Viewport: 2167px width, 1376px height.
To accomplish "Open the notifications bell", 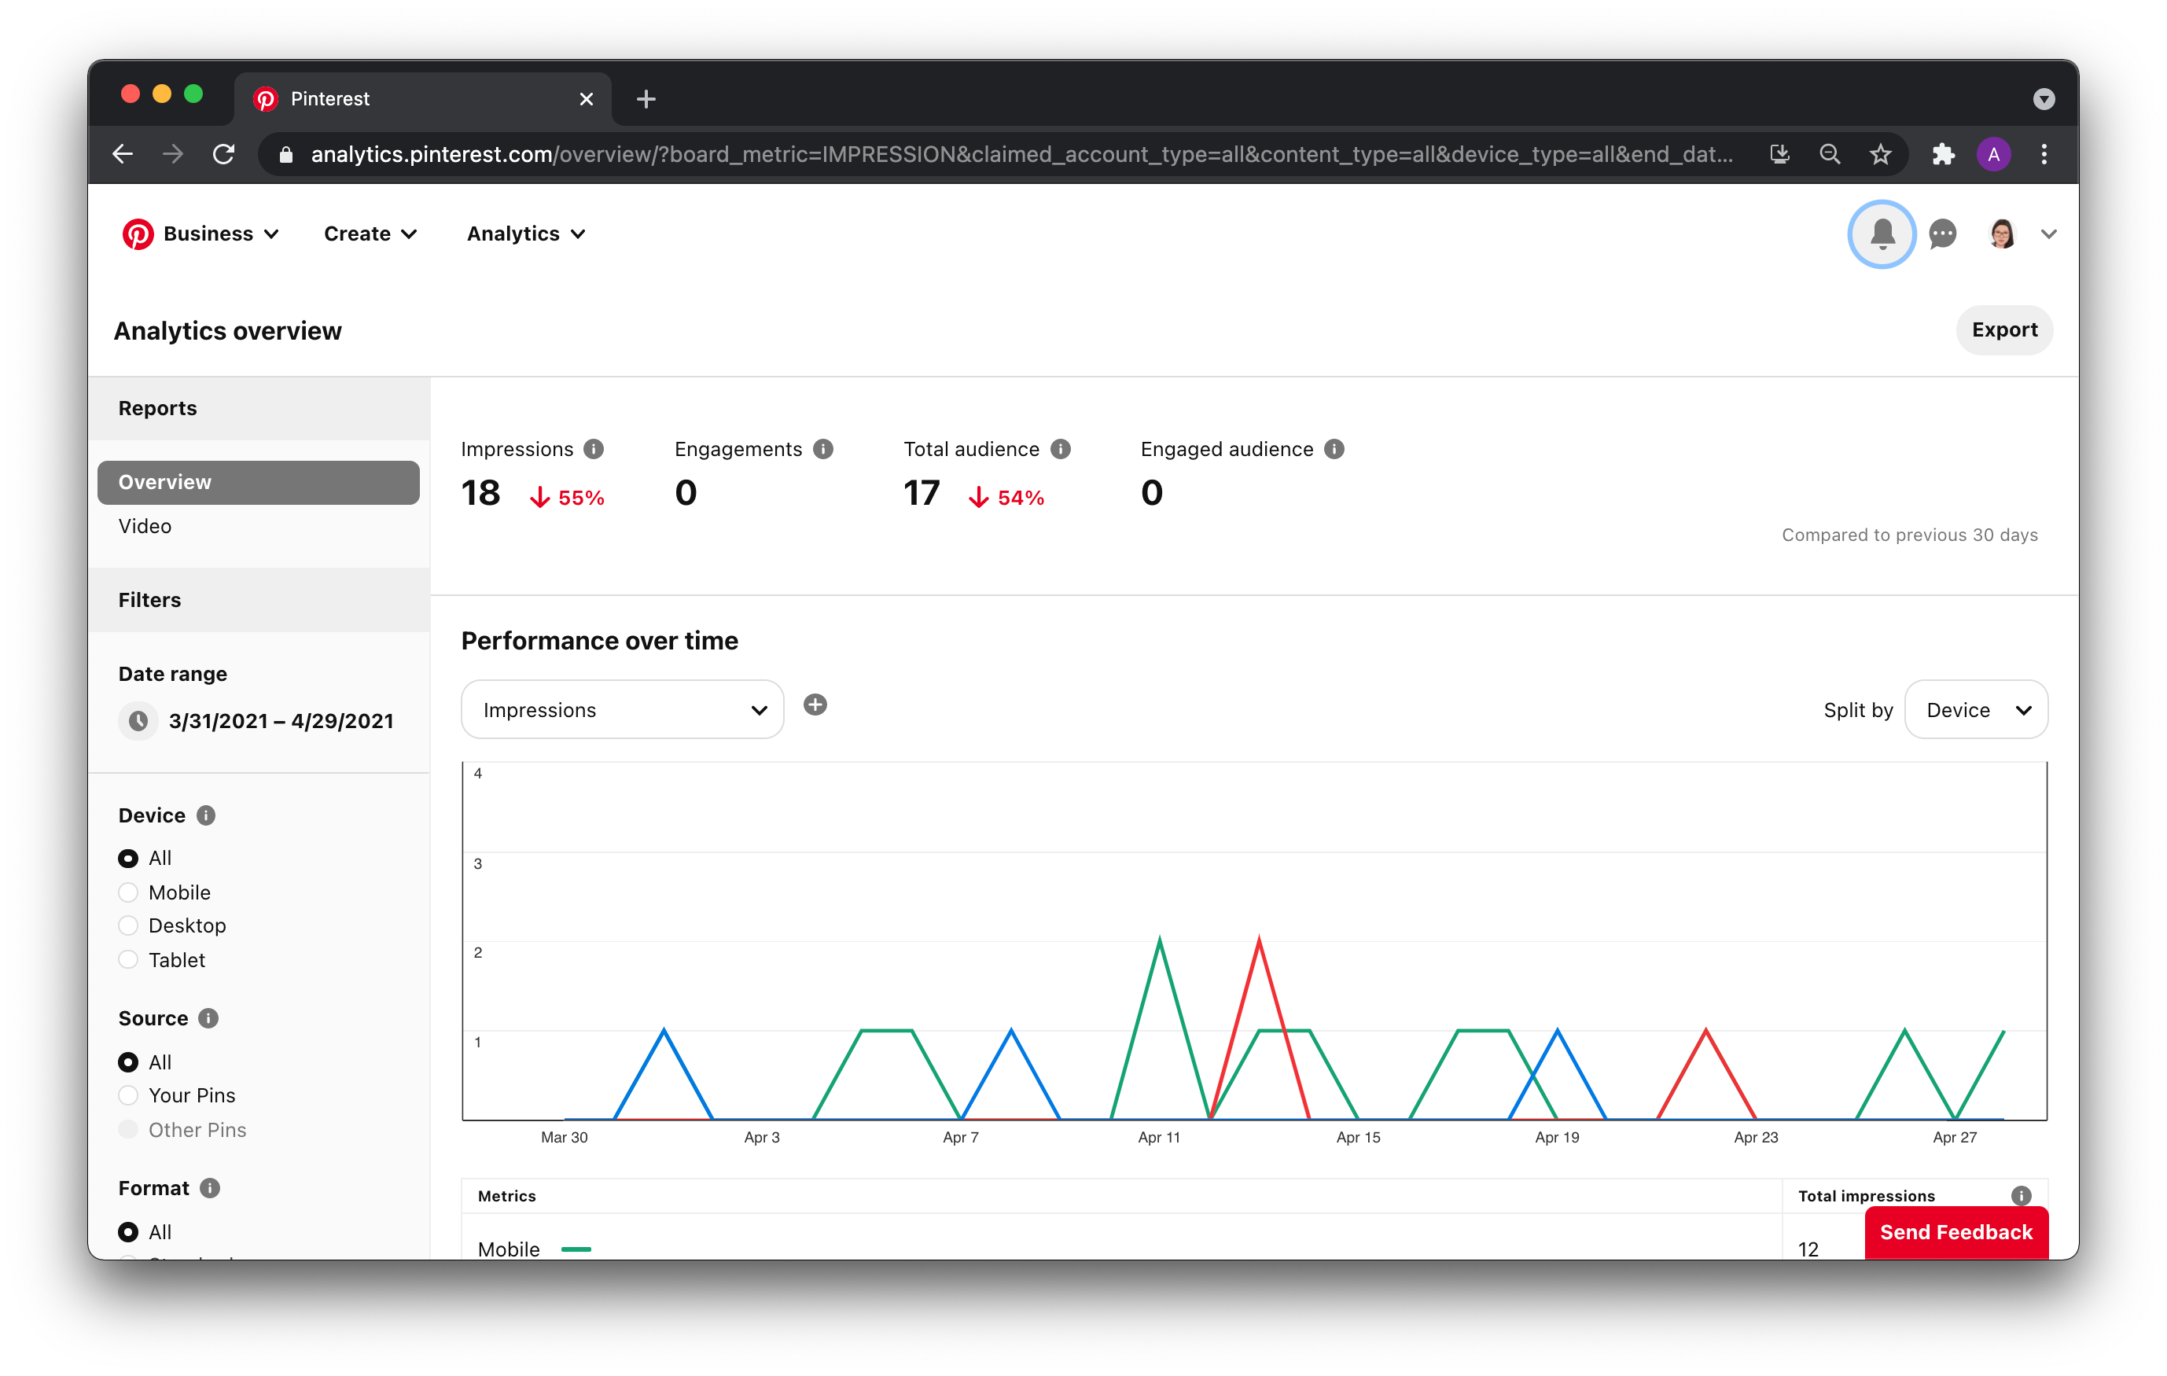I will tap(1882, 234).
